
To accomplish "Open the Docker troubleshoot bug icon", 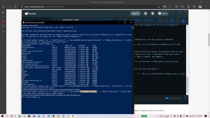I will coord(153,13).
